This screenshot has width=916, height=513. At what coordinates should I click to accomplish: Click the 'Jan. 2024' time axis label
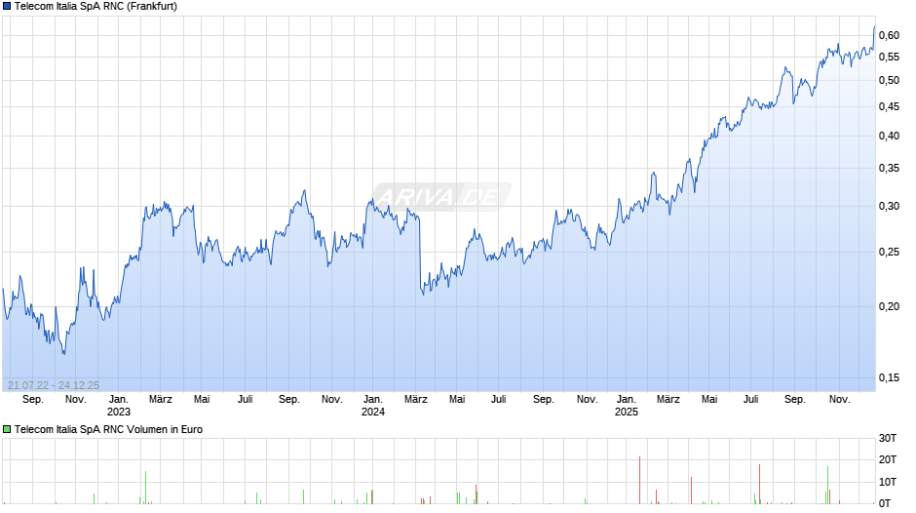point(372,406)
